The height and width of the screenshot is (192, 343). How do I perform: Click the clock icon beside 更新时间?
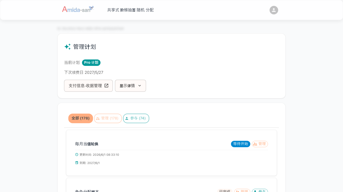pyautogui.click(x=77, y=154)
